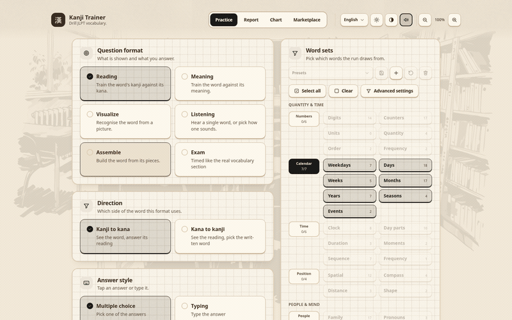This screenshot has height=320, width=512.
Task: Toggle the Seasons word set
Action: tap(405, 196)
